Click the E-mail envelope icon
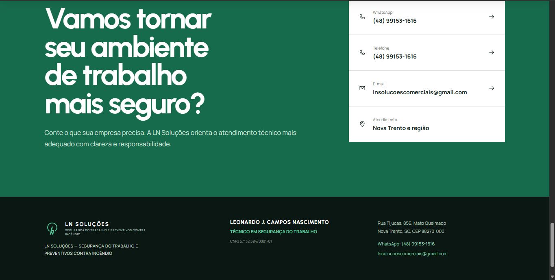 [362, 88]
